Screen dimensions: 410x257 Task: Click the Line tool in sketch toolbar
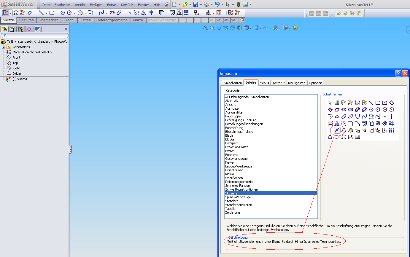point(41,13)
